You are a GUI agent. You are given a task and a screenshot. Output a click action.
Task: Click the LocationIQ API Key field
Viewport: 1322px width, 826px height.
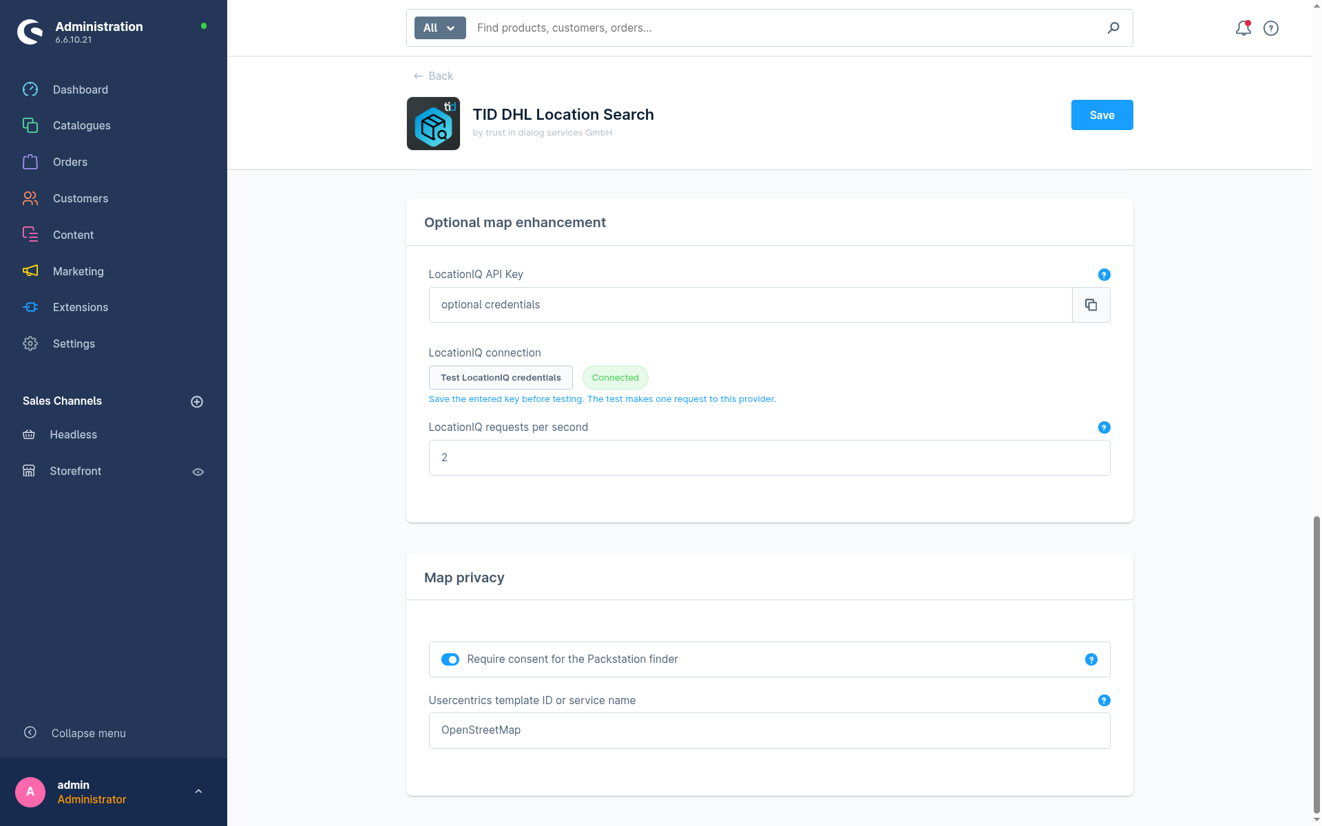751,305
